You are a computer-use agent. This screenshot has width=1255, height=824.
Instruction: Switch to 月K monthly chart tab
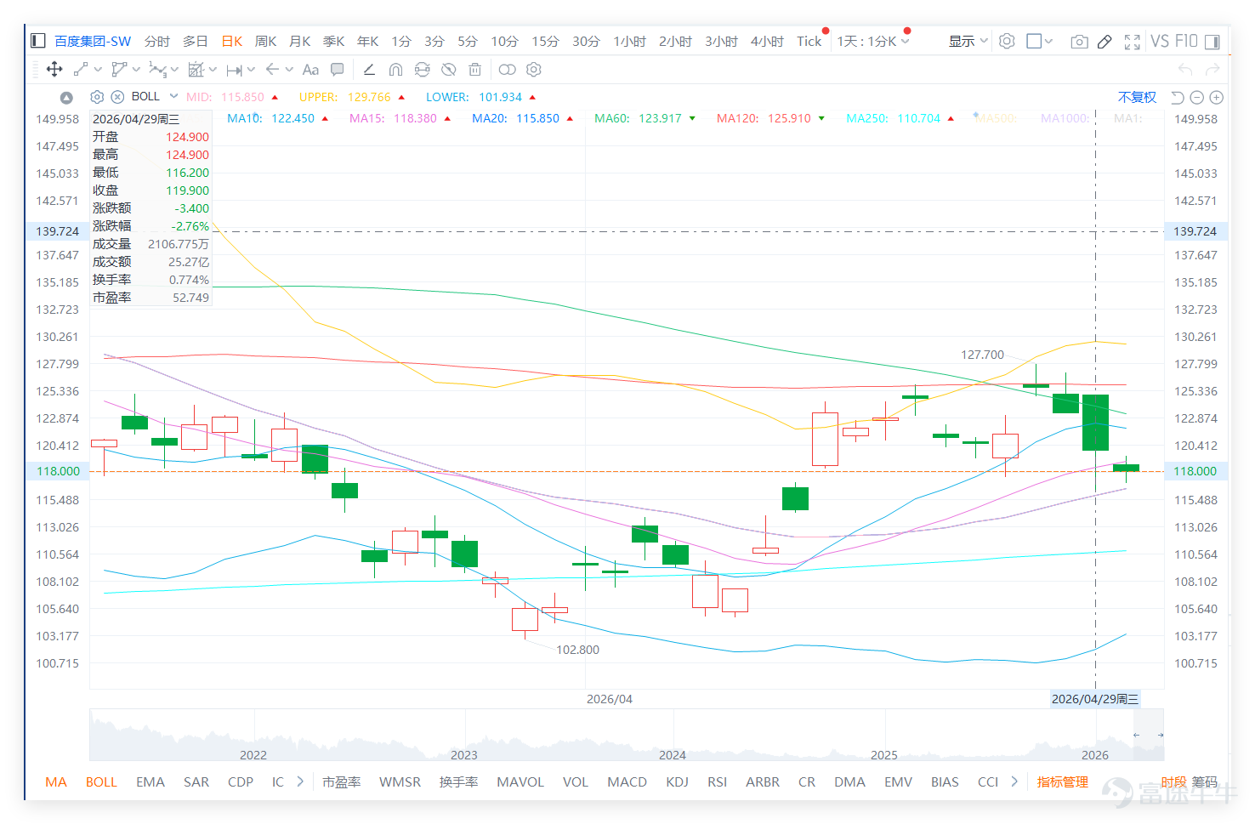(x=300, y=41)
